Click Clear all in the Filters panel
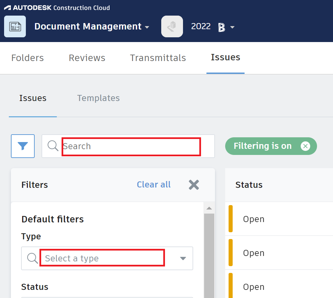 click(153, 184)
